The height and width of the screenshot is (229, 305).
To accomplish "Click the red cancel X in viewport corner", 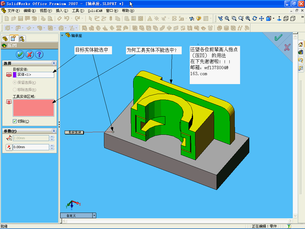I will pyautogui.click(x=287, y=47).
